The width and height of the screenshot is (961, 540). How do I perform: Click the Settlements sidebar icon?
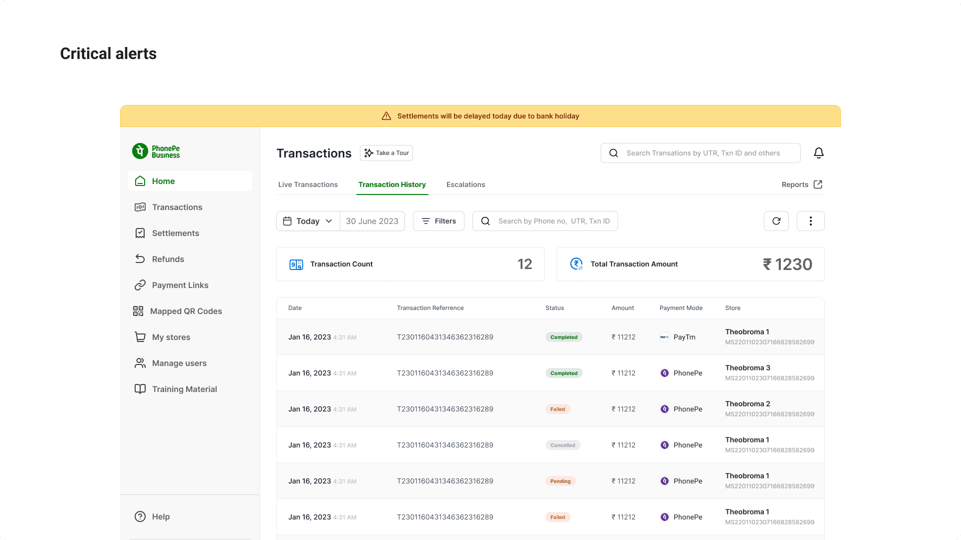pyautogui.click(x=140, y=233)
